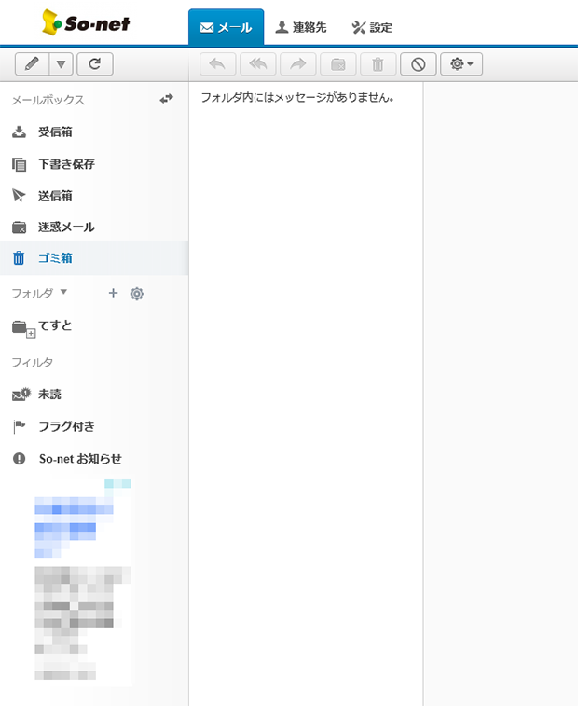578x706 pixels.
Task: Open the compose options dropdown arrow
Action: pyautogui.click(x=61, y=64)
